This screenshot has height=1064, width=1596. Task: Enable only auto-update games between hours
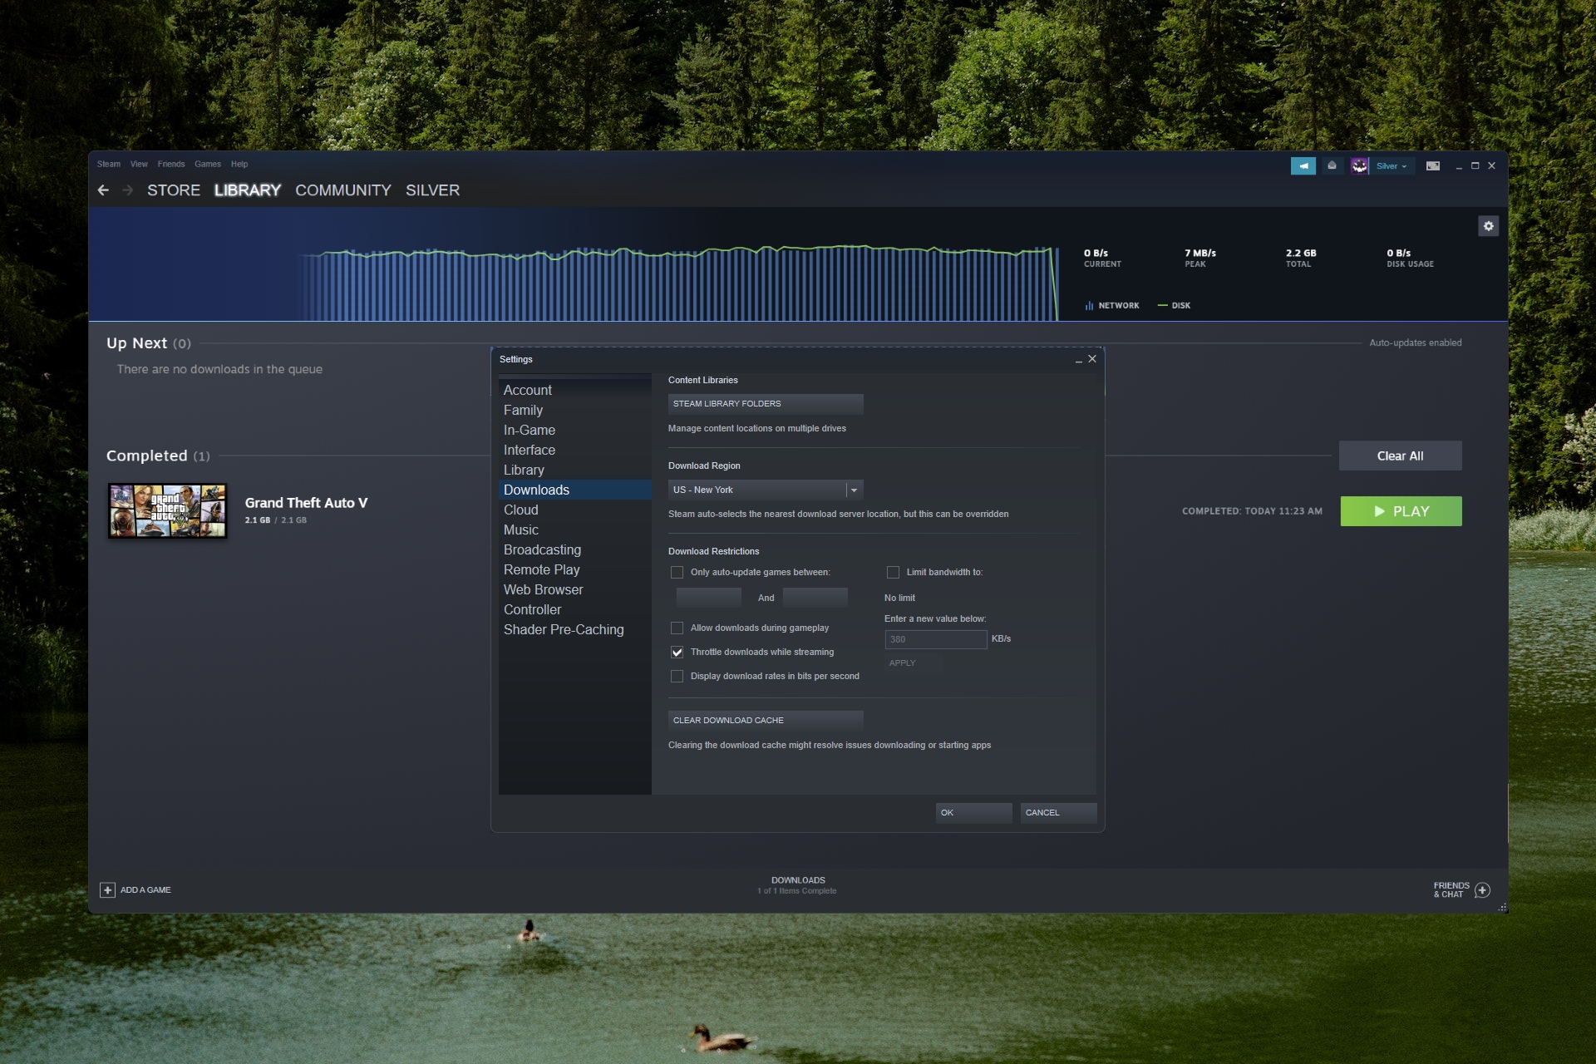tap(677, 571)
